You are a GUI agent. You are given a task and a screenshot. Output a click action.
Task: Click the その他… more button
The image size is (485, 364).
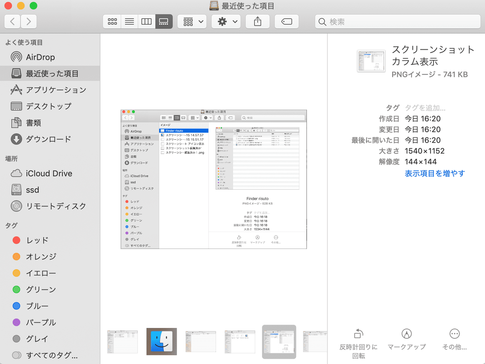pos(454,339)
